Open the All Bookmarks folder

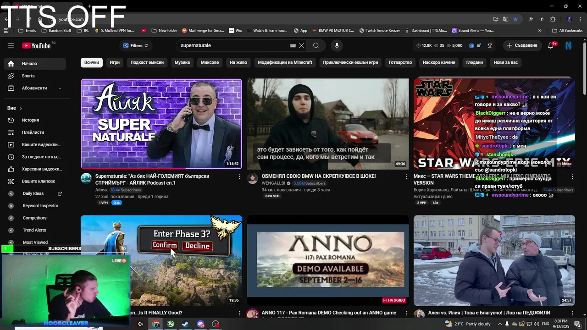coord(567,31)
